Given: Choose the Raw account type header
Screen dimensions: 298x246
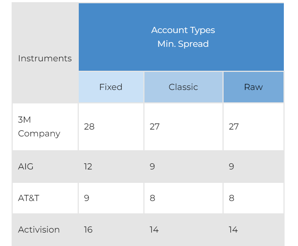Looking at the screenshot, I should 253,87.
